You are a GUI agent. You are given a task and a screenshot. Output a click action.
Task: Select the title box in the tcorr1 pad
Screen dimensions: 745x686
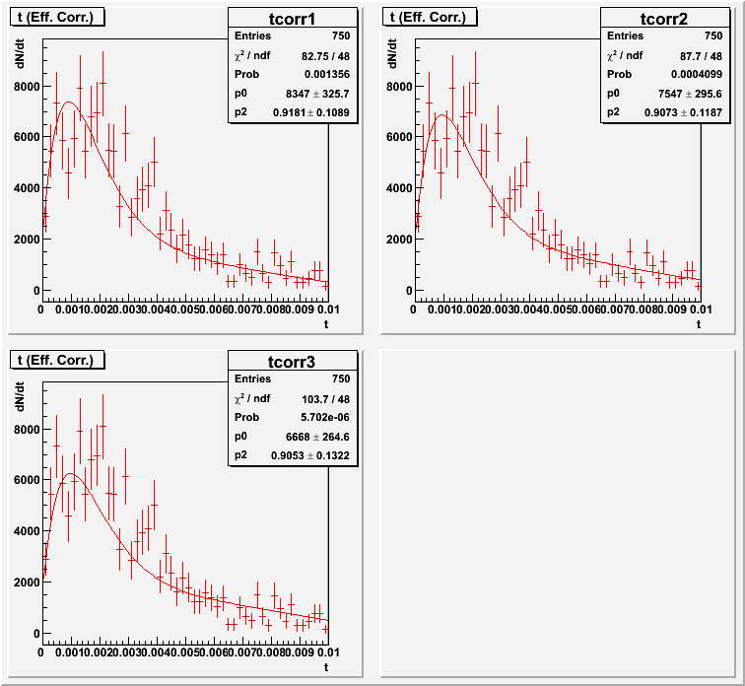[54, 16]
